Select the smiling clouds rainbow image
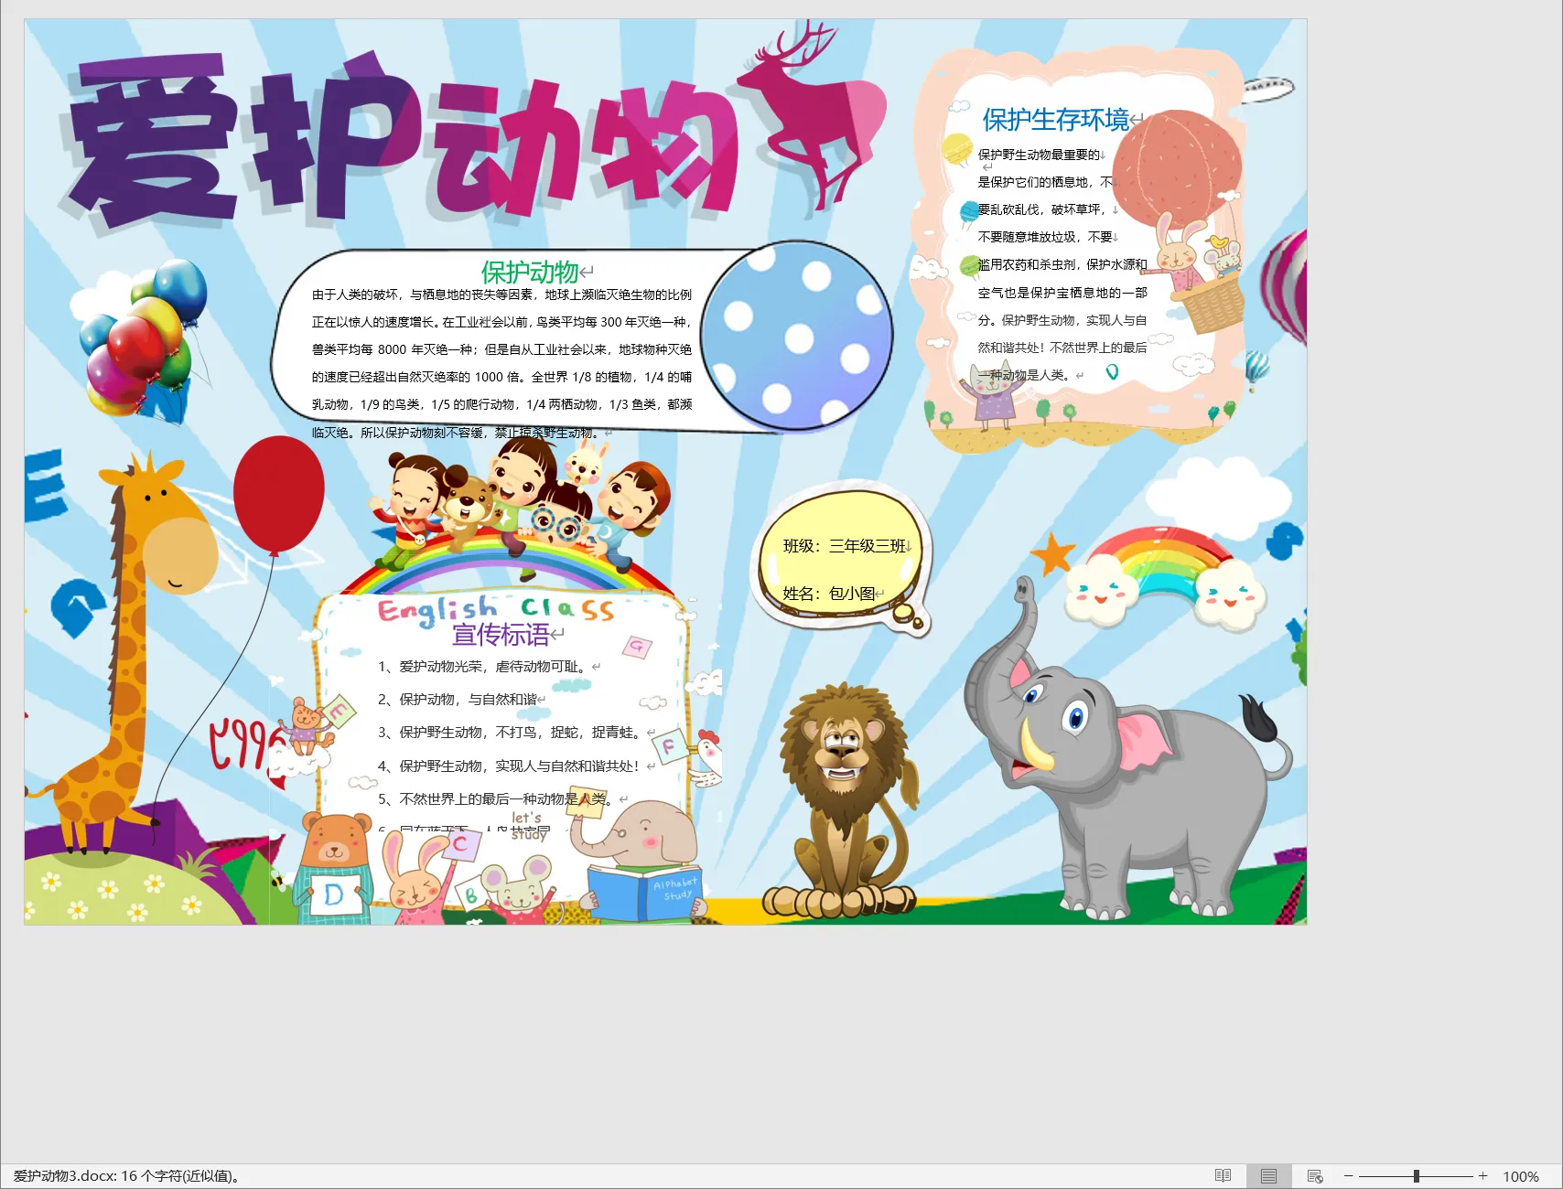 tap(1166, 580)
